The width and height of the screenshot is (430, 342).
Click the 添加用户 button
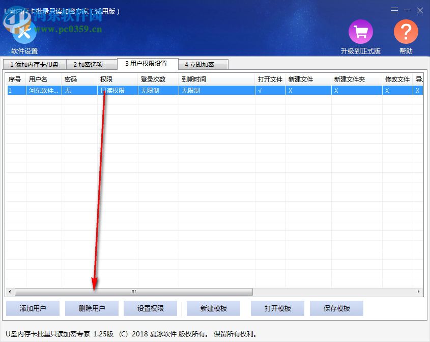[32, 308]
